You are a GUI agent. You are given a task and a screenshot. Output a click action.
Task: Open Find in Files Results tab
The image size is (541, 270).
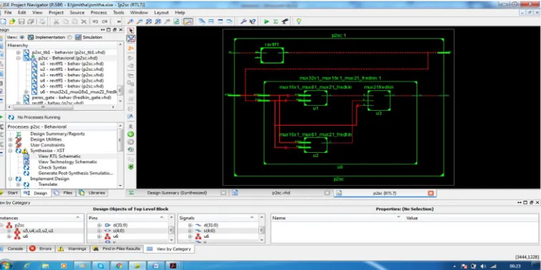117,249
